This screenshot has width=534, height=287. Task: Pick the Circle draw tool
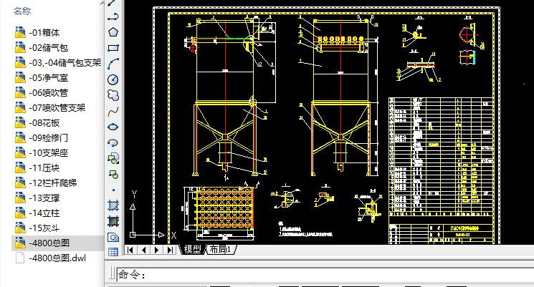113,79
